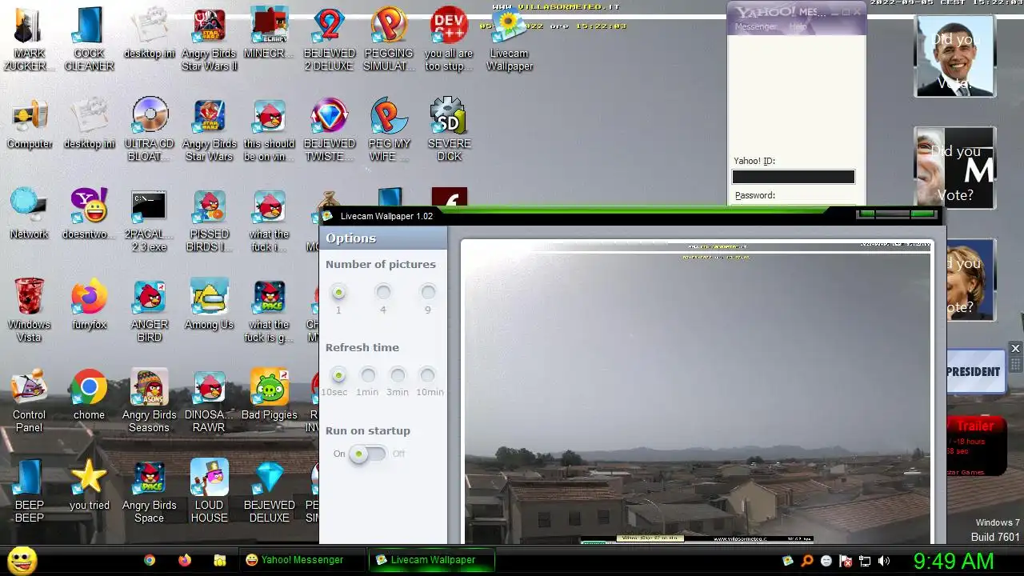Image resolution: width=1024 pixels, height=576 pixels.
Task: Open BEJEWED 2 DELUXE desktop icon
Action: pos(329,38)
